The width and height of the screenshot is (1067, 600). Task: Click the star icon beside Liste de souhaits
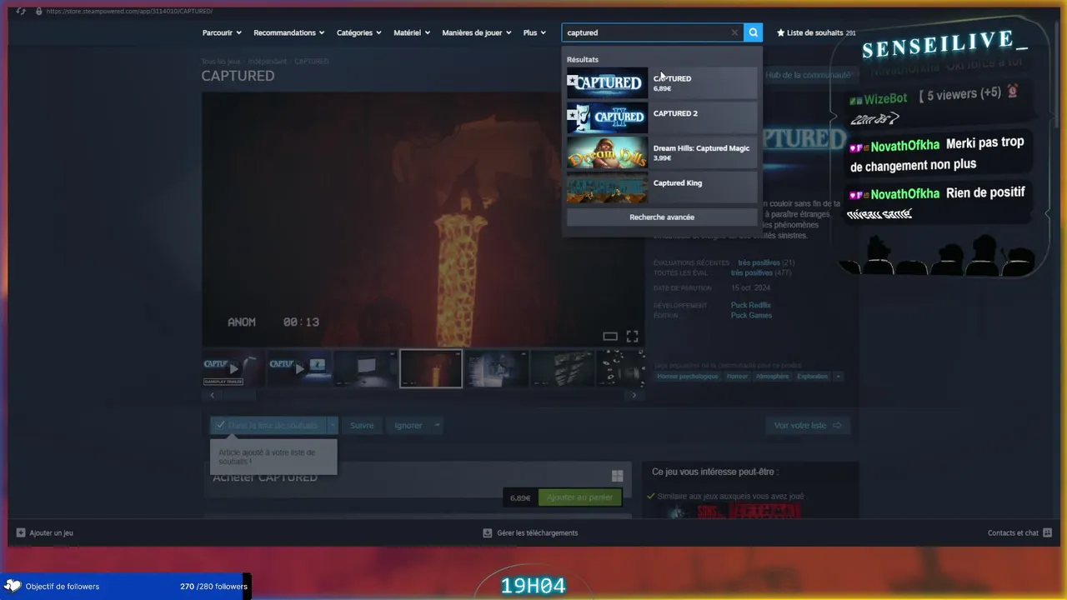click(x=780, y=32)
